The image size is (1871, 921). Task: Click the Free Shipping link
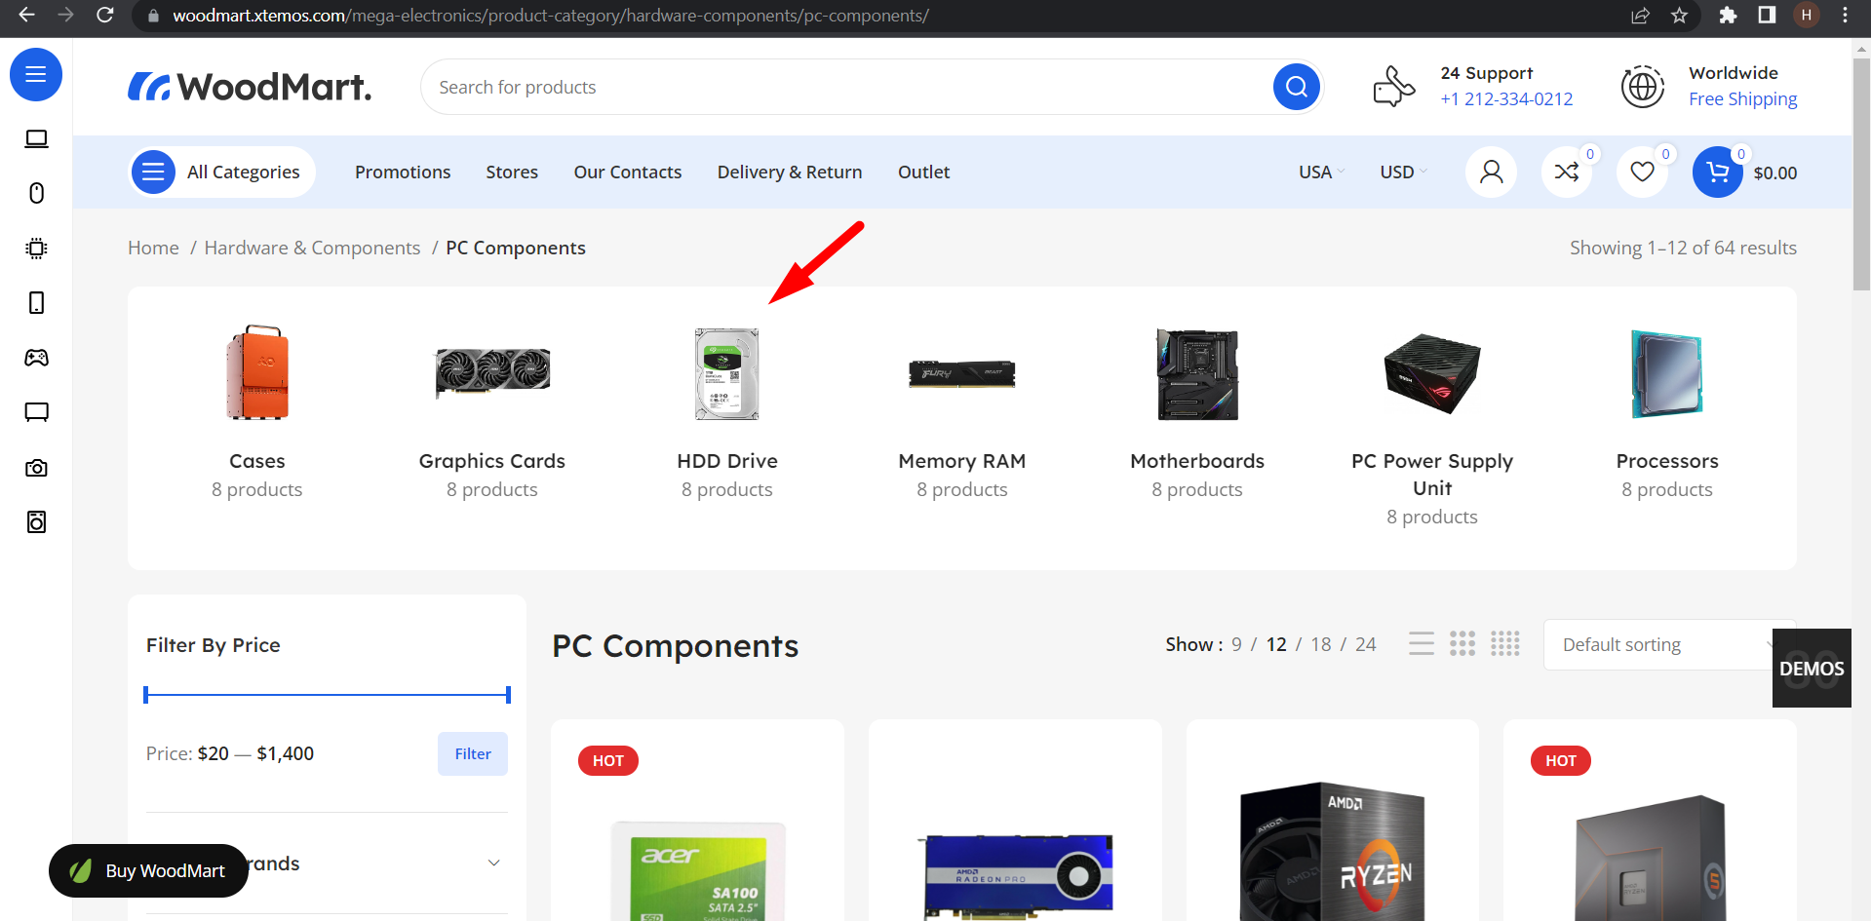click(x=1742, y=98)
